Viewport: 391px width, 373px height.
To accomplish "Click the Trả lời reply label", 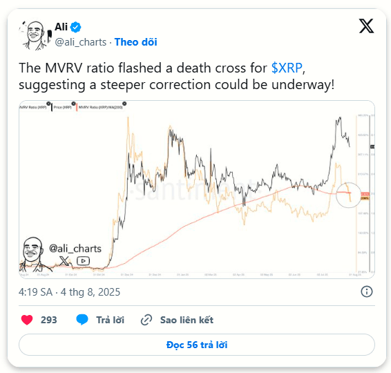I will (110, 320).
